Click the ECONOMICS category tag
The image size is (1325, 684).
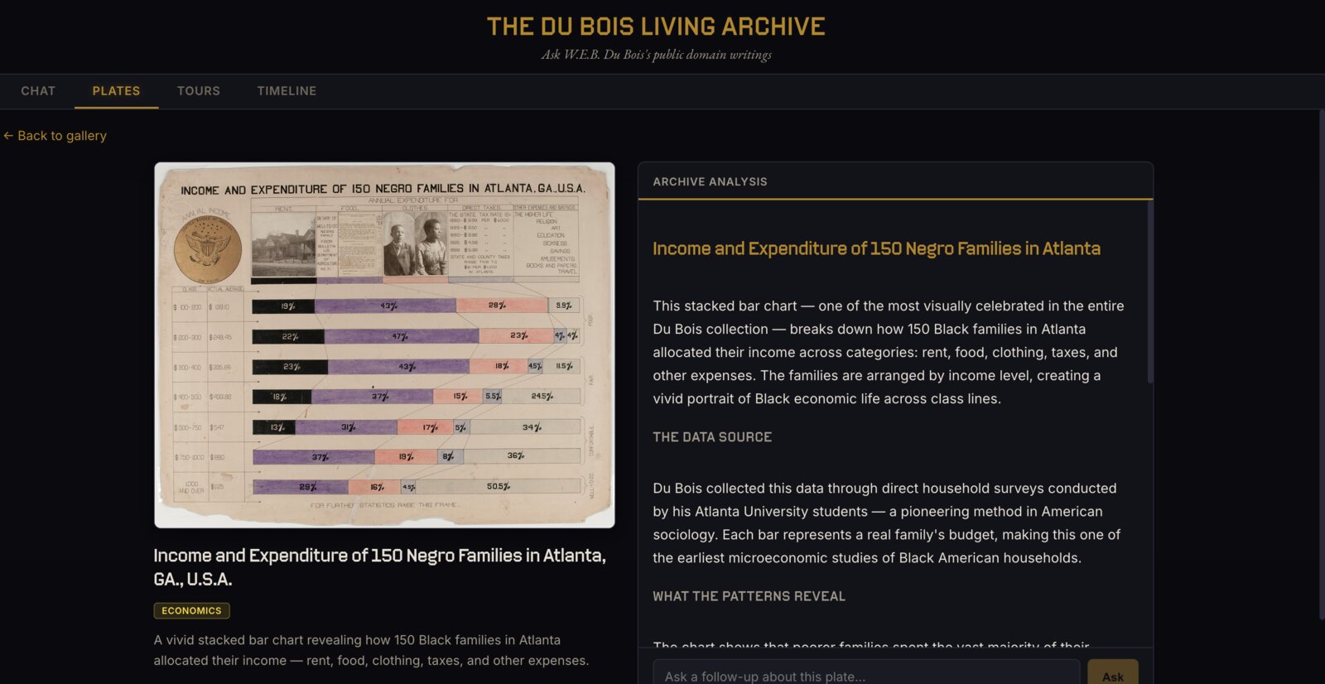click(x=191, y=610)
